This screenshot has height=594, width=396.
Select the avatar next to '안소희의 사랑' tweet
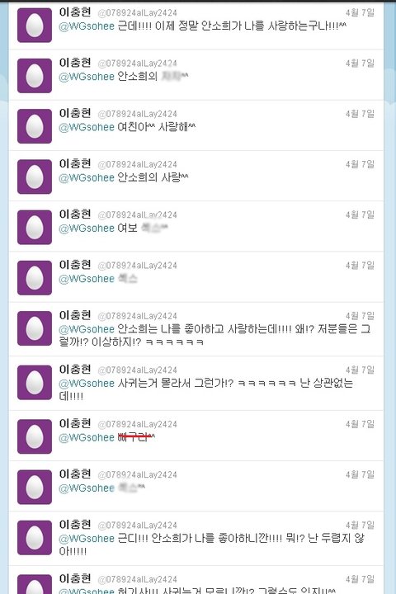pyautogui.click(x=35, y=177)
